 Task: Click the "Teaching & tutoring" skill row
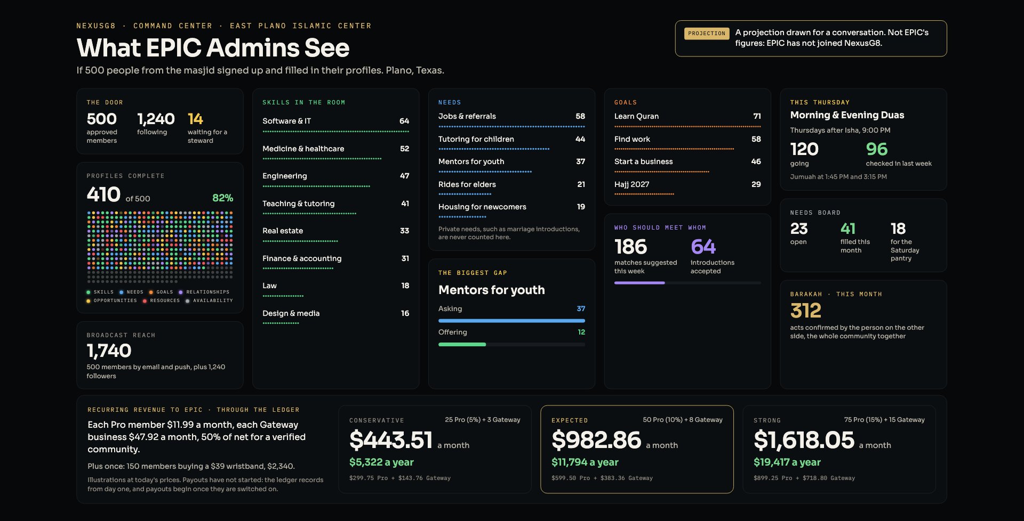coord(335,207)
